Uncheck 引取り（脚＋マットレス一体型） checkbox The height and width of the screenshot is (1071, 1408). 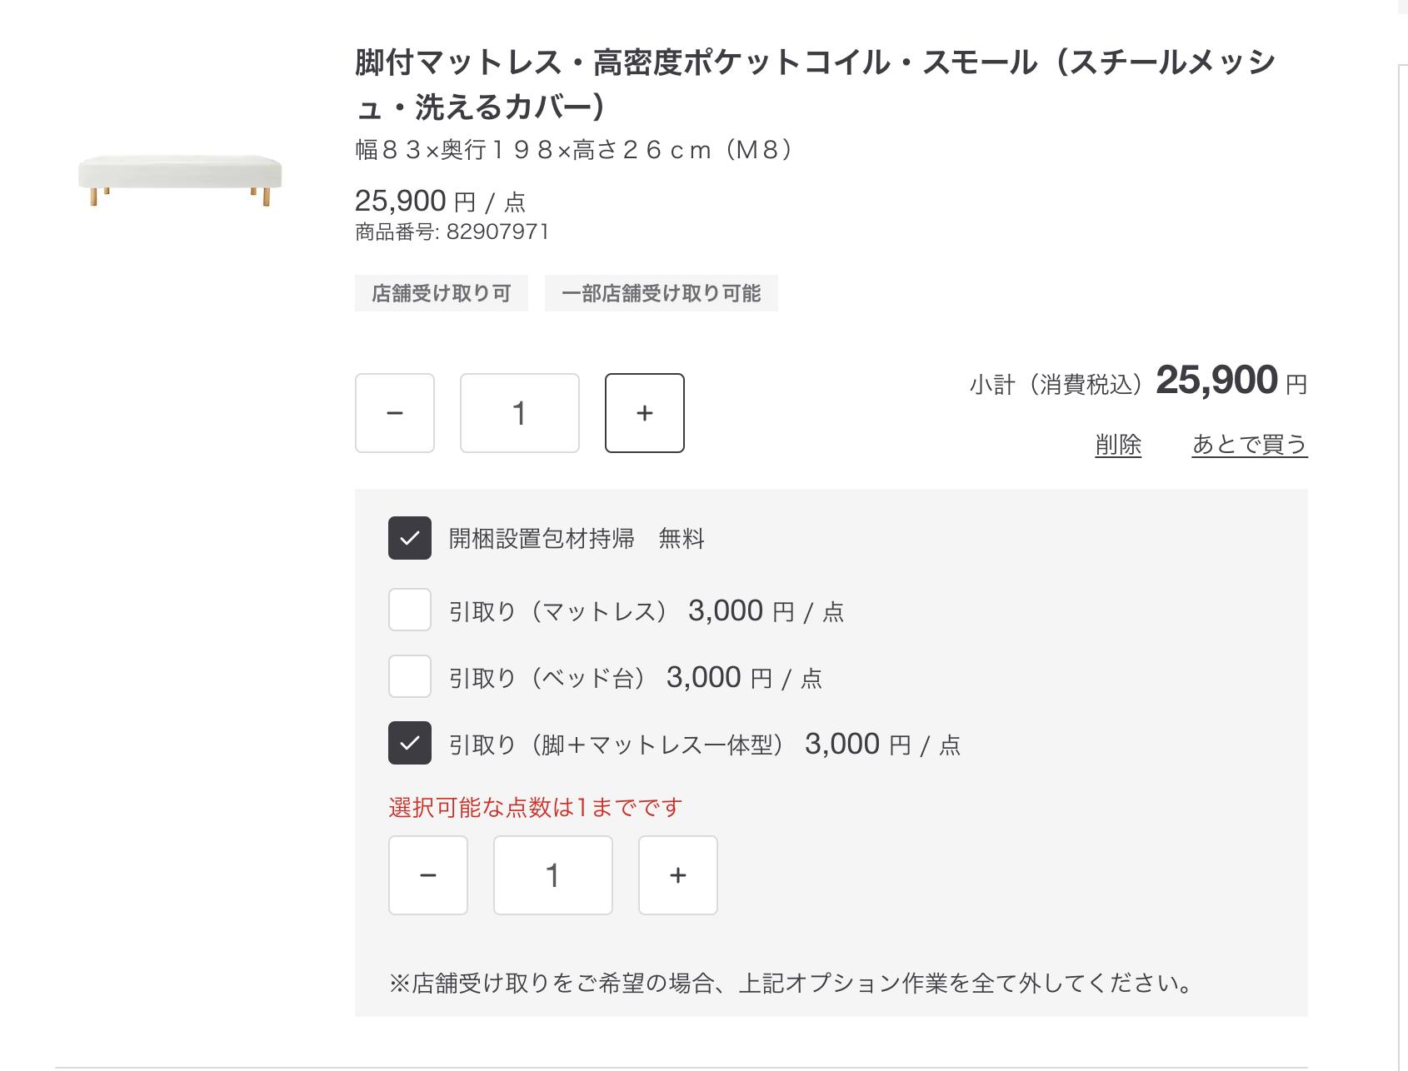coord(410,743)
